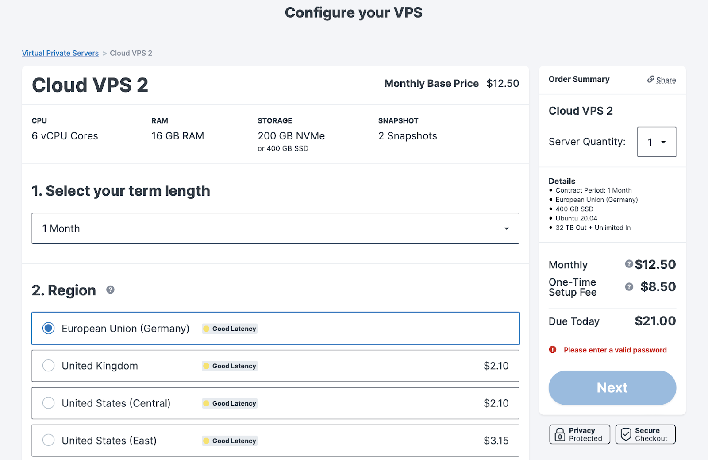Click the help icon beside the Monthly price
The width and height of the screenshot is (708, 460).
click(x=629, y=264)
